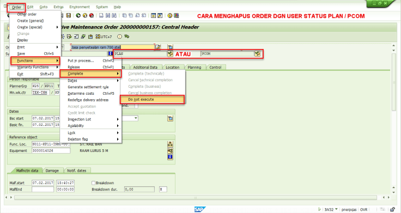
Task: Click the red Cancel icon in the toolbar
Action: coord(92,16)
